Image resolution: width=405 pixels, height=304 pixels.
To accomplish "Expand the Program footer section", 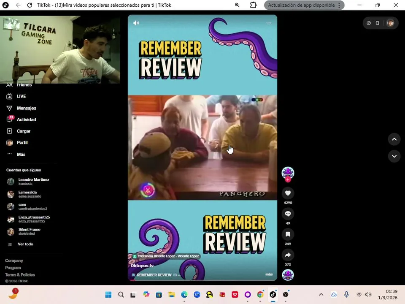I will click(13, 268).
